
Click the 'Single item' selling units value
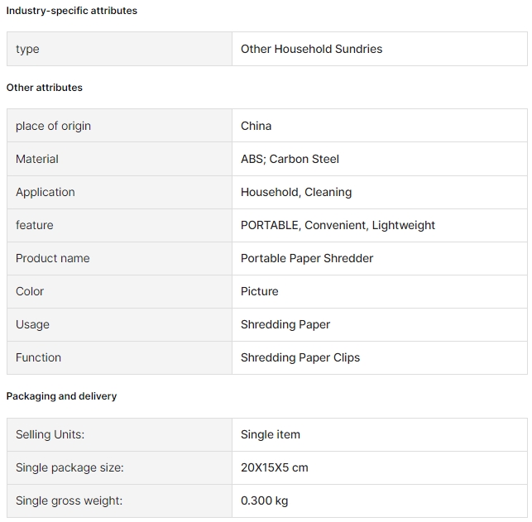pyautogui.click(x=270, y=434)
